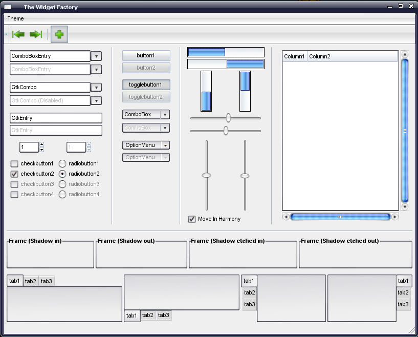Open the disabled ComboBoxEntry dropdown arrow
The height and width of the screenshot is (337, 418).
(96, 69)
